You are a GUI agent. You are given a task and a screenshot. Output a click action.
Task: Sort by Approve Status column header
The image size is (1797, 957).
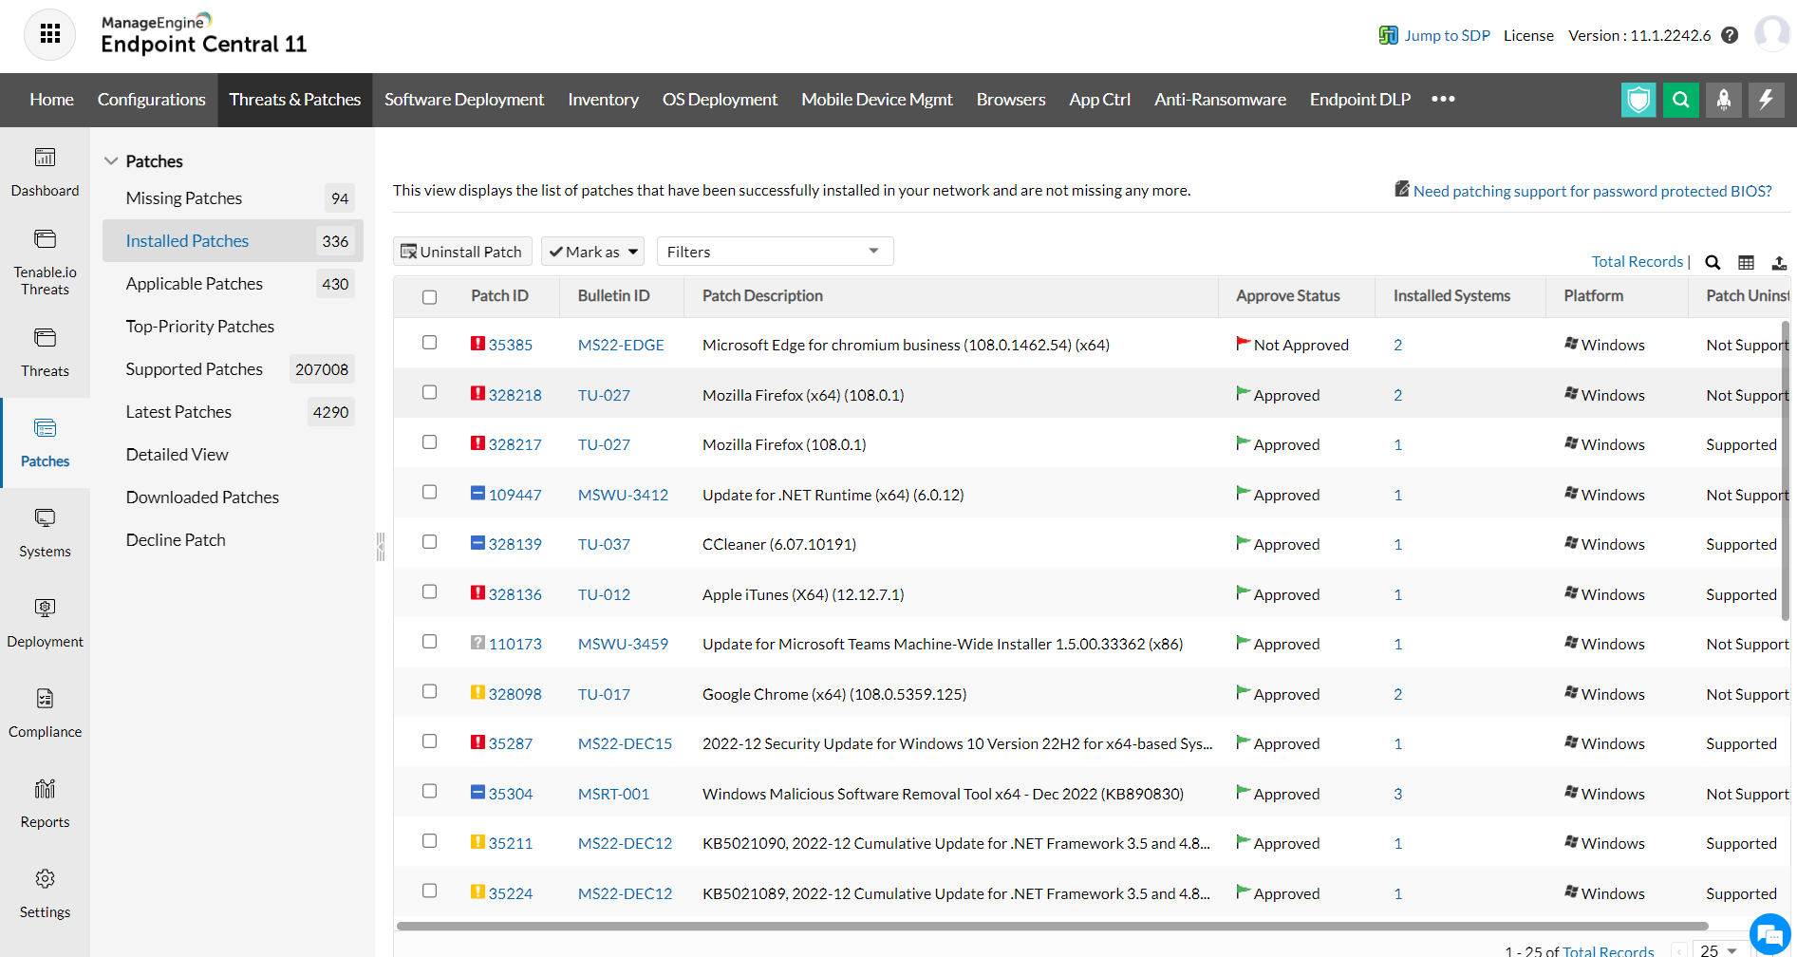tap(1288, 296)
